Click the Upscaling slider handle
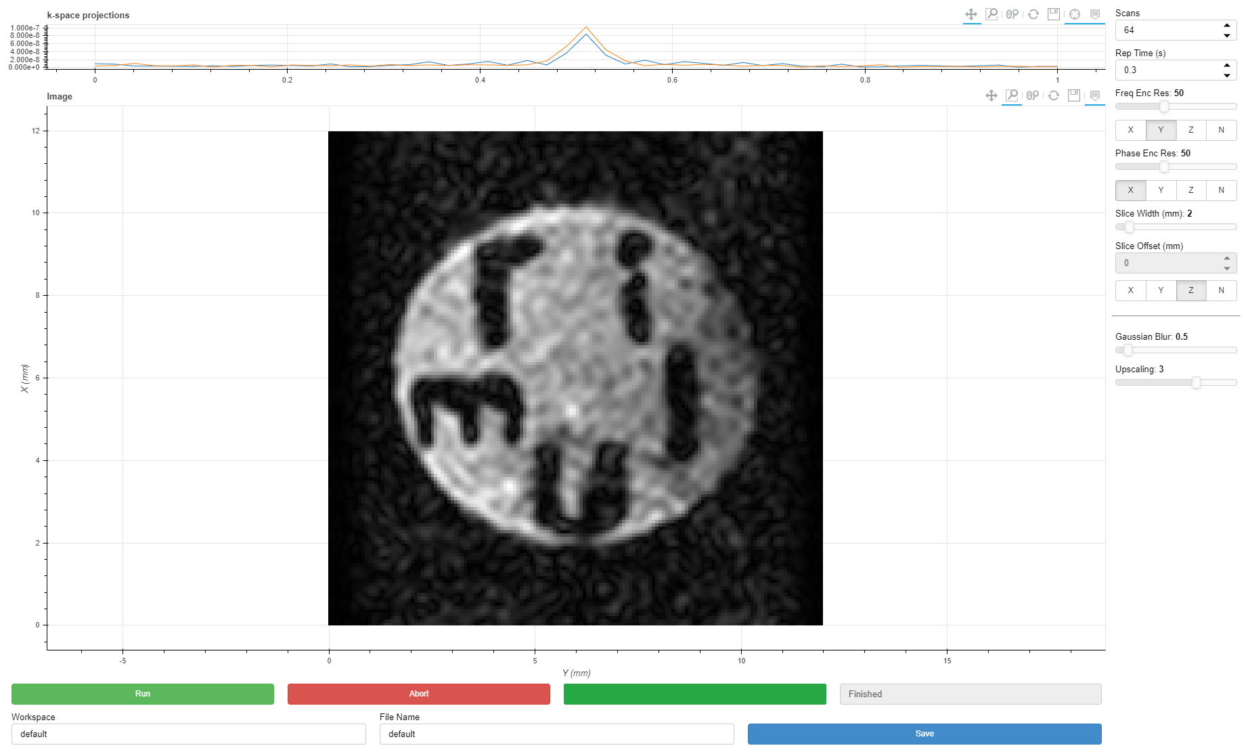 click(x=1196, y=383)
